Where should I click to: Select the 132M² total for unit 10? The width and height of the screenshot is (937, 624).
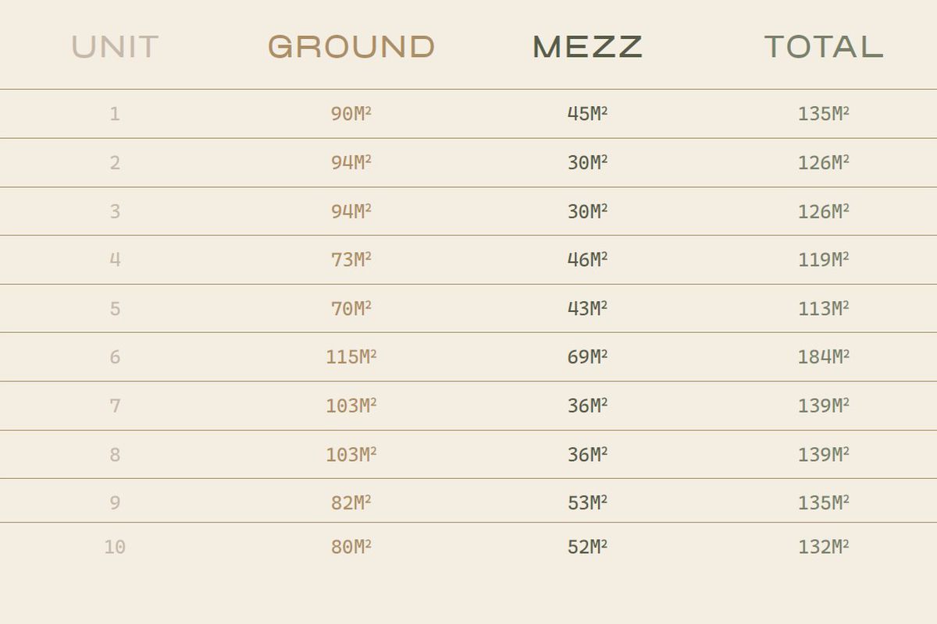pyautogui.click(x=823, y=548)
